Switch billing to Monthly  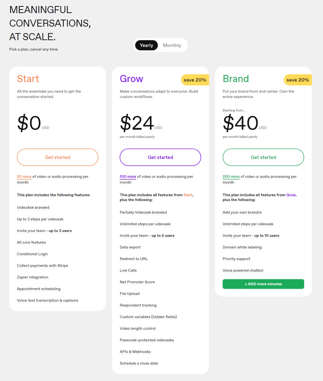(172, 45)
